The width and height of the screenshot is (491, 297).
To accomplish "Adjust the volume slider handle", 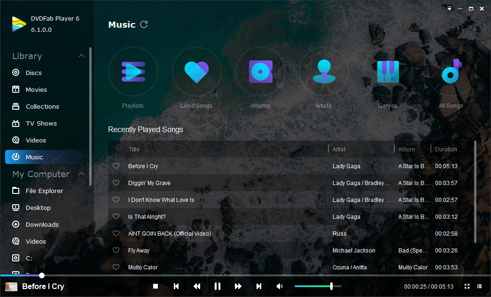I will [x=331, y=286].
